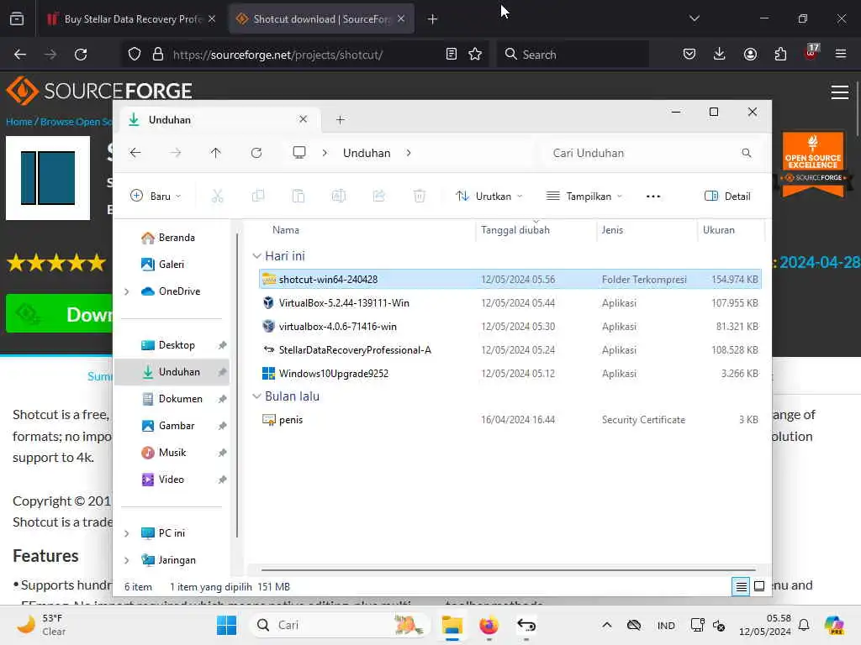The width and height of the screenshot is (861, 645).
Task: Click the Firefox tab overview icon at top-left
Action: click(17, 18)
